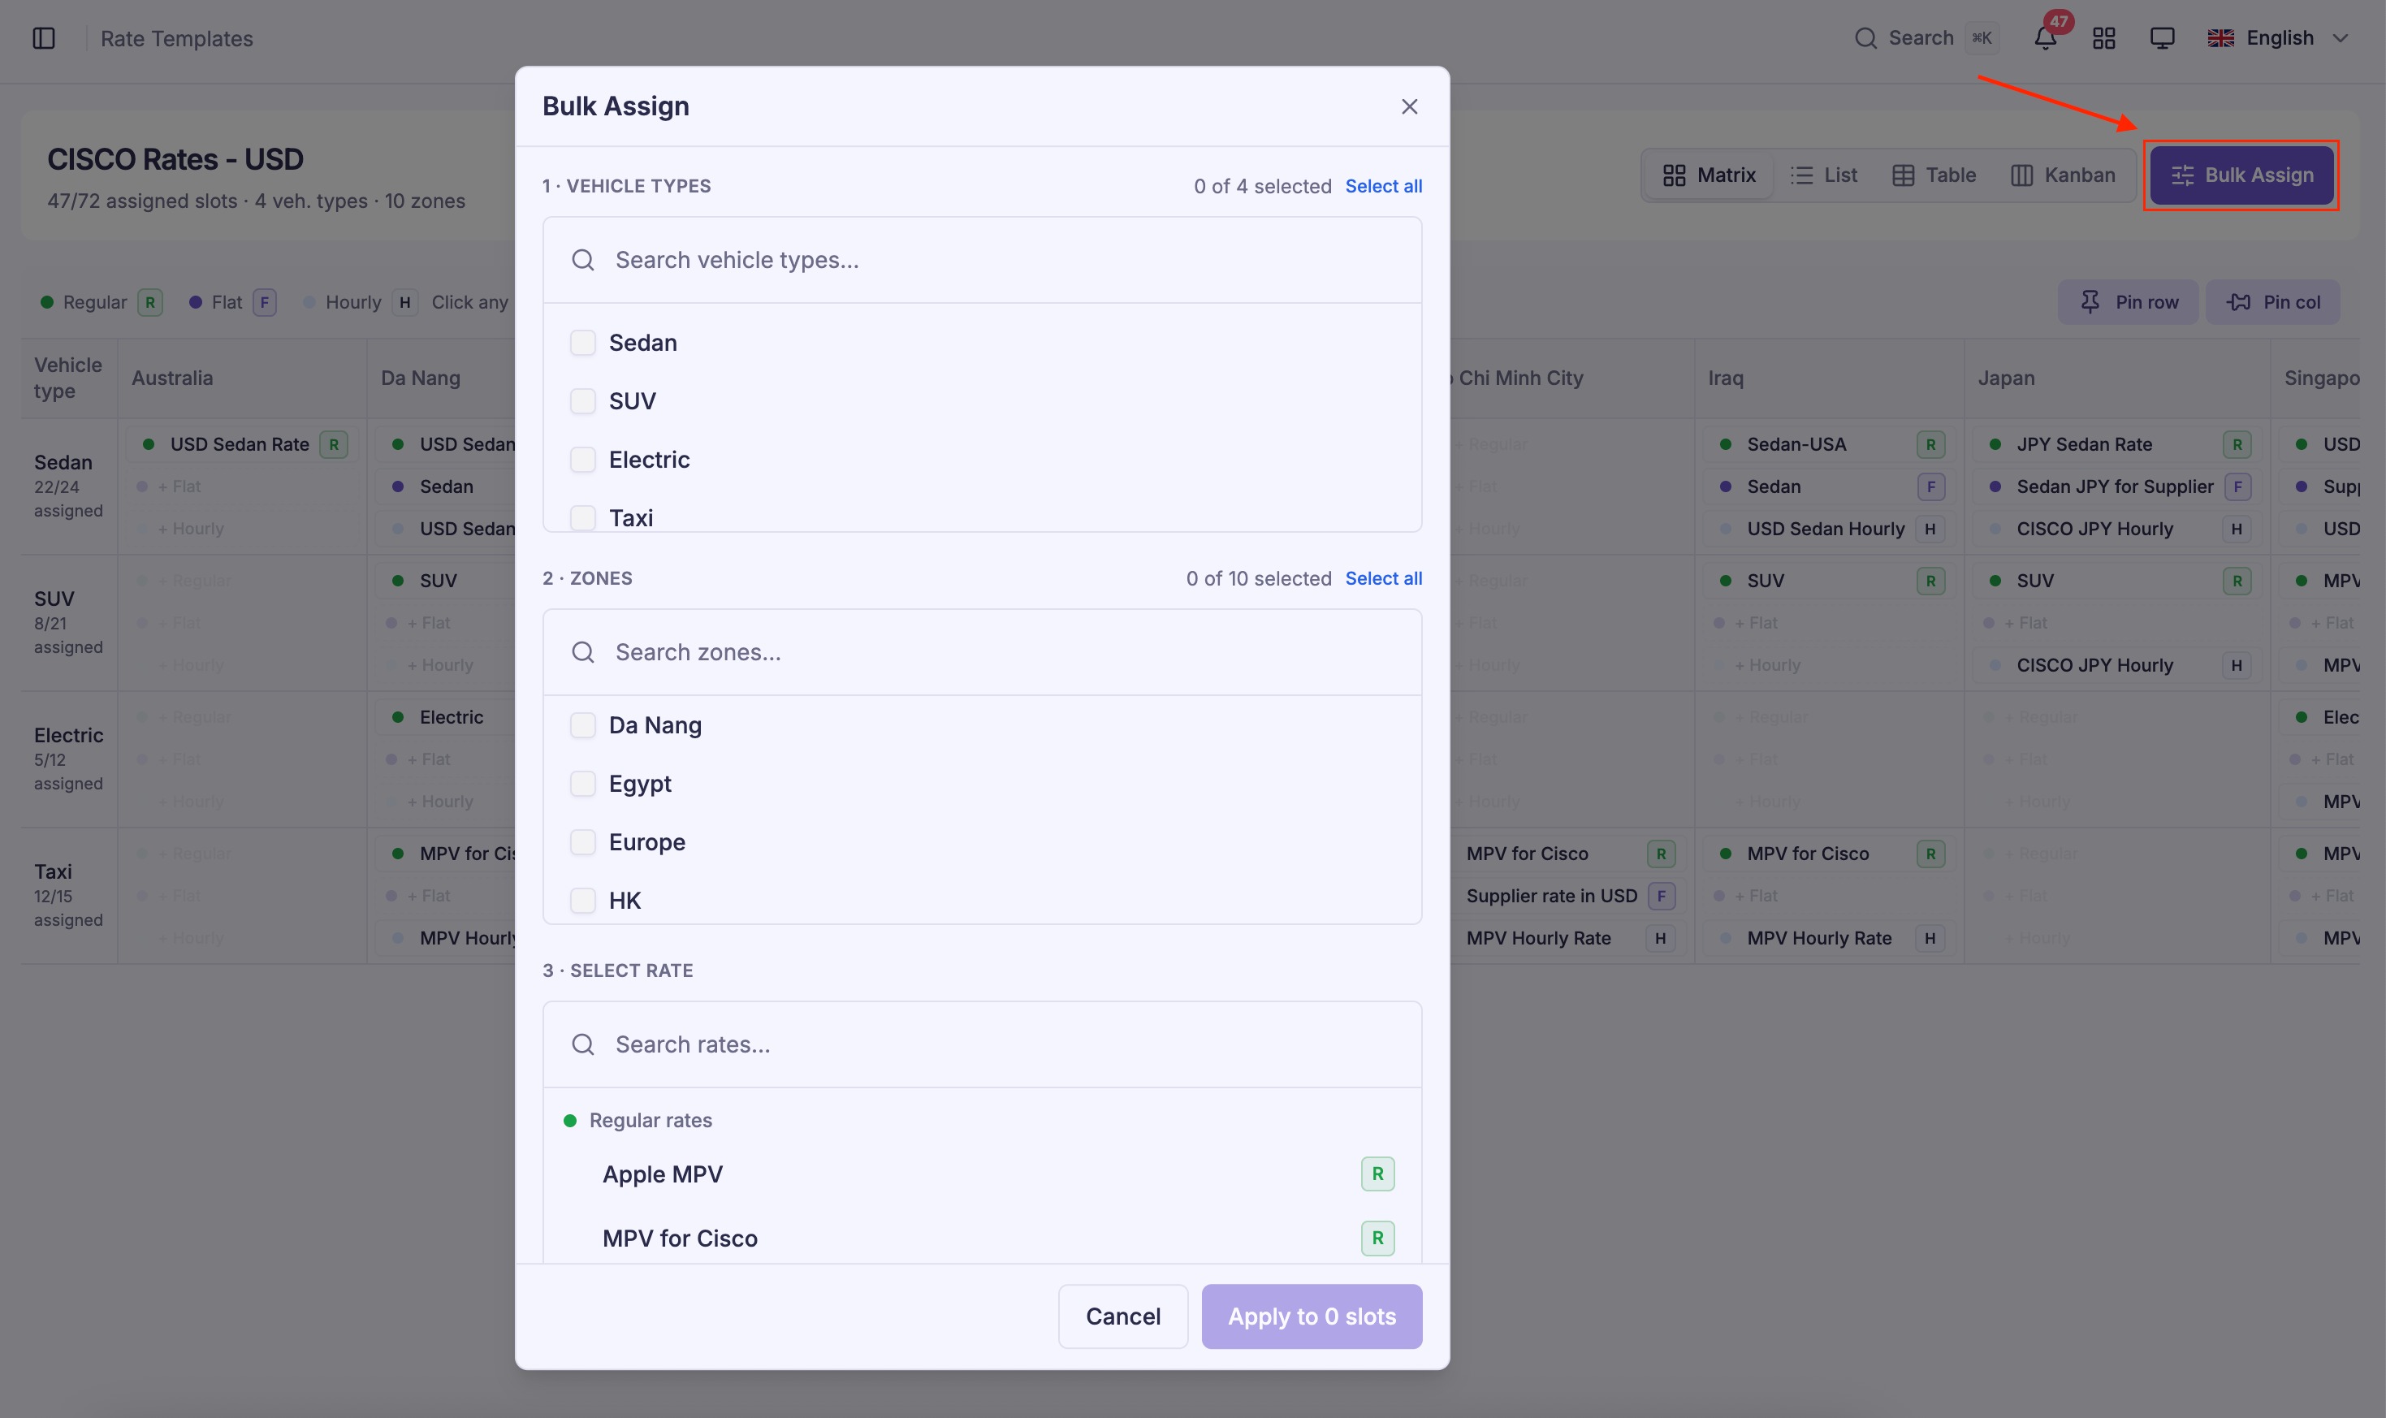Focus the Search zones field
The width and height of the screenshot is (2386, 1418).
(x=983, y=651)
